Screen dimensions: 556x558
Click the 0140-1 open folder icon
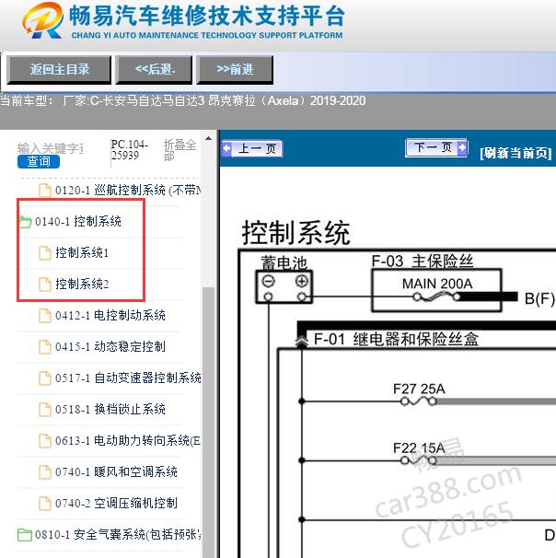click(25, 222)
